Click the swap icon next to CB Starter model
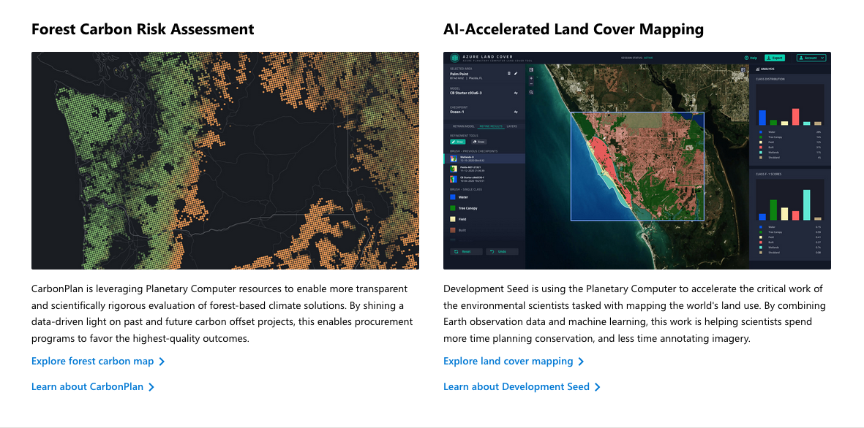This screenshot has width=864, height=428. click(516, 93)
